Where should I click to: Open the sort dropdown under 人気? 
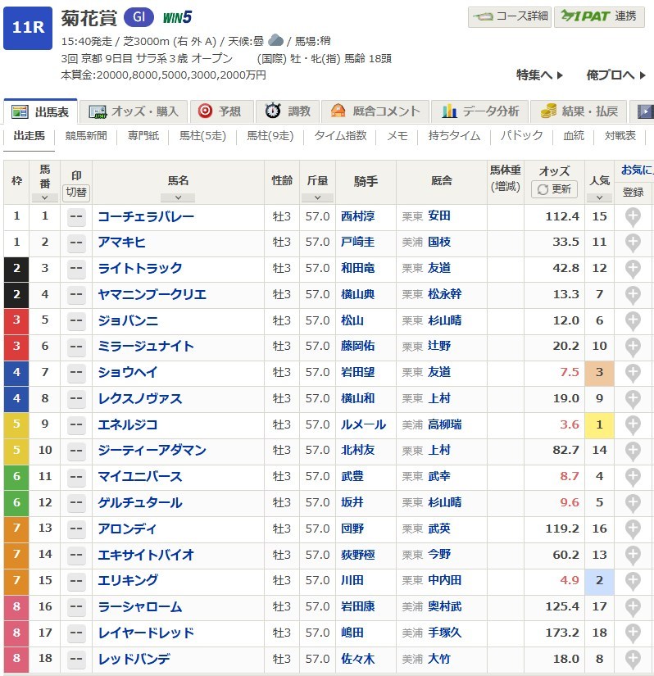point(599,197)
